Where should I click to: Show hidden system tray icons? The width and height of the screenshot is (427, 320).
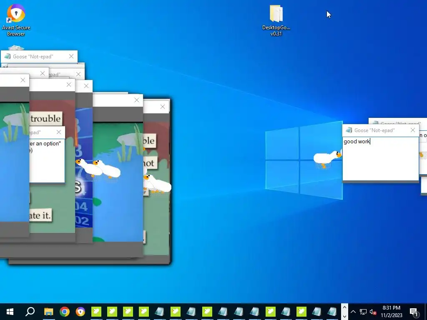[x=353, y=312]
